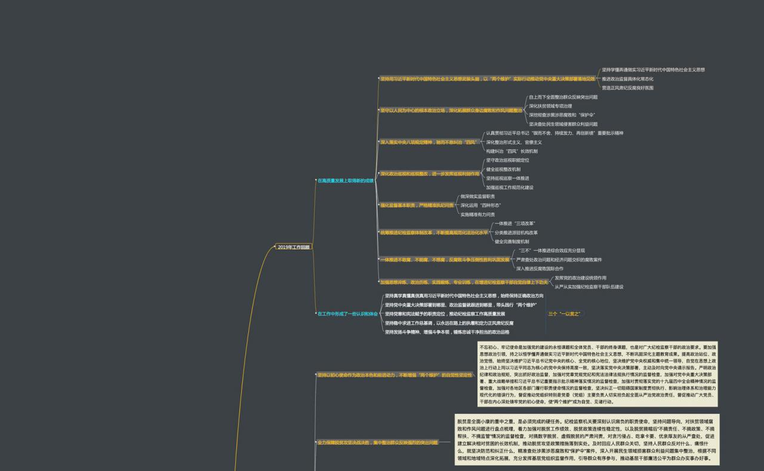Select '"三不"一体推进综合效应充分显现'
The height and width of the screenshot is (471, 764).
coord(550,251)
